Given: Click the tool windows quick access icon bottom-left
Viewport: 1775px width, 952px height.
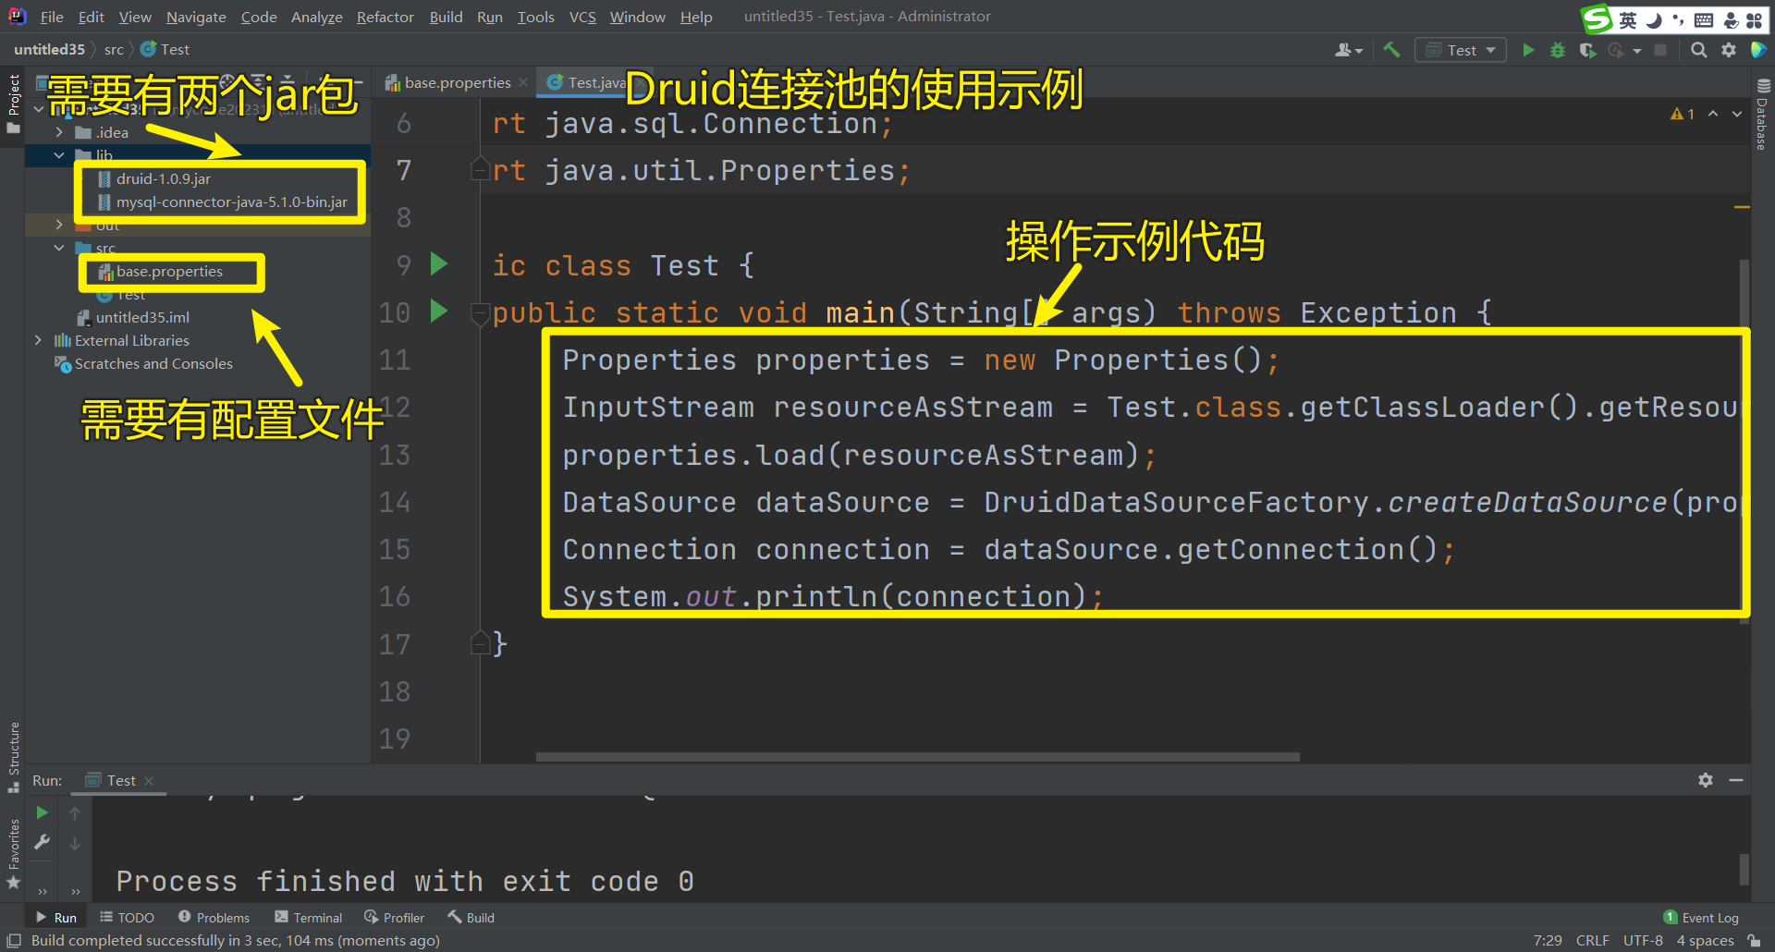Looking at the screenshot, I should (14, 941).
